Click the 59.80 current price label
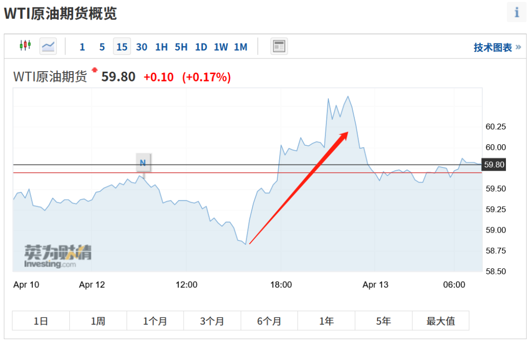Viewport: 530px width, 342px height. (494, 165)
